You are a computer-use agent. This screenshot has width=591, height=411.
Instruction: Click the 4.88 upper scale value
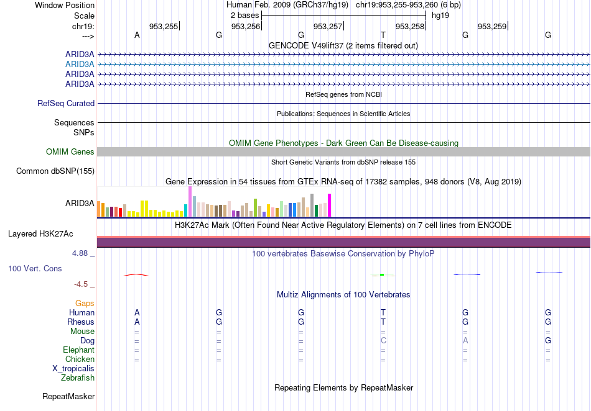80,253
